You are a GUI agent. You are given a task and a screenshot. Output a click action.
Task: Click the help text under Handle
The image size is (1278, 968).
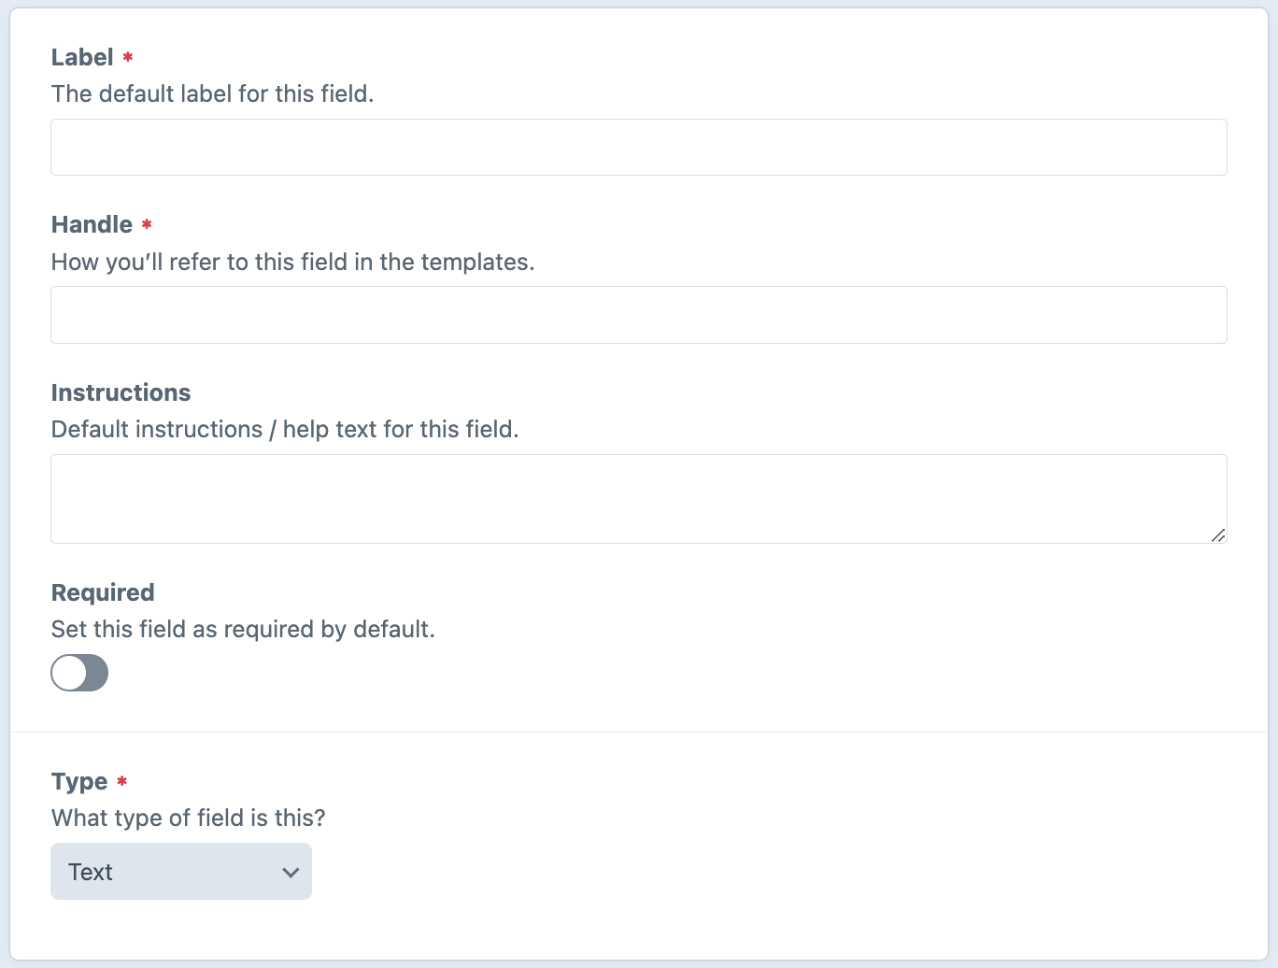click(x=292, y=263)
